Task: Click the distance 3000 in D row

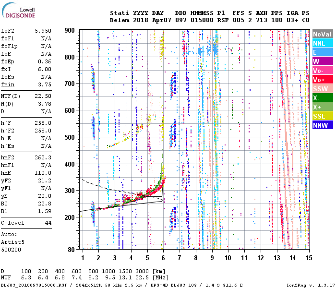Action: coord(142,272)
